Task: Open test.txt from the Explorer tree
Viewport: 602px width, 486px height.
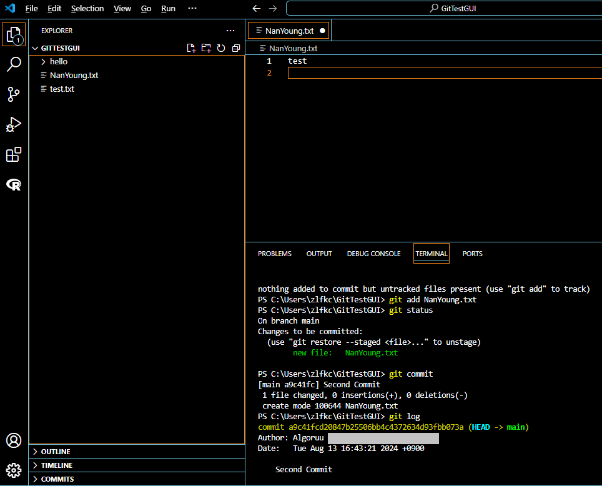Action: [137, 89]
